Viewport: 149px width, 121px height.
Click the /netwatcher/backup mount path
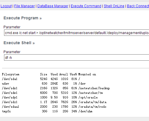(94, 88)
